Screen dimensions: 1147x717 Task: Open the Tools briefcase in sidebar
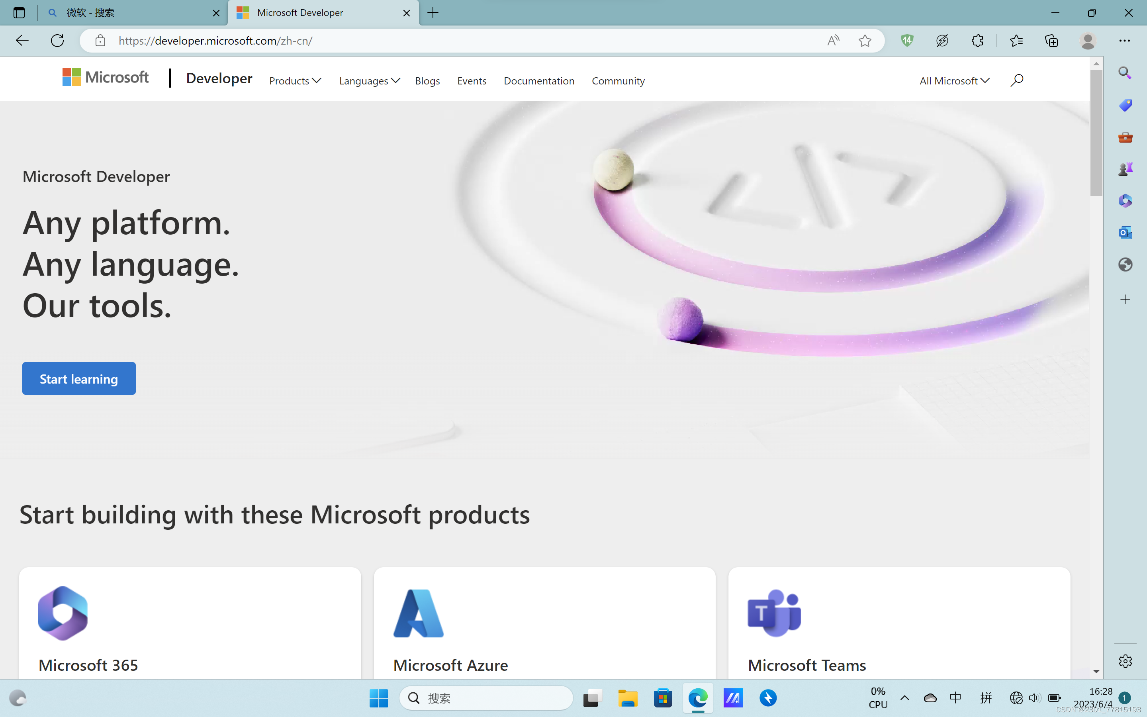tap(1125, 137)
